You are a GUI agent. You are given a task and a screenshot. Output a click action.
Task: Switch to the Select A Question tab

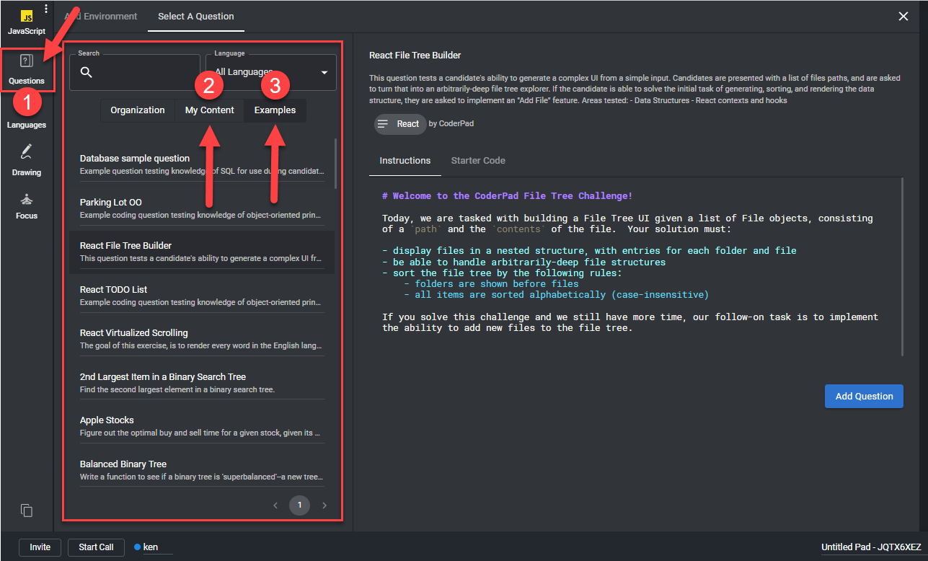[196, 17]
